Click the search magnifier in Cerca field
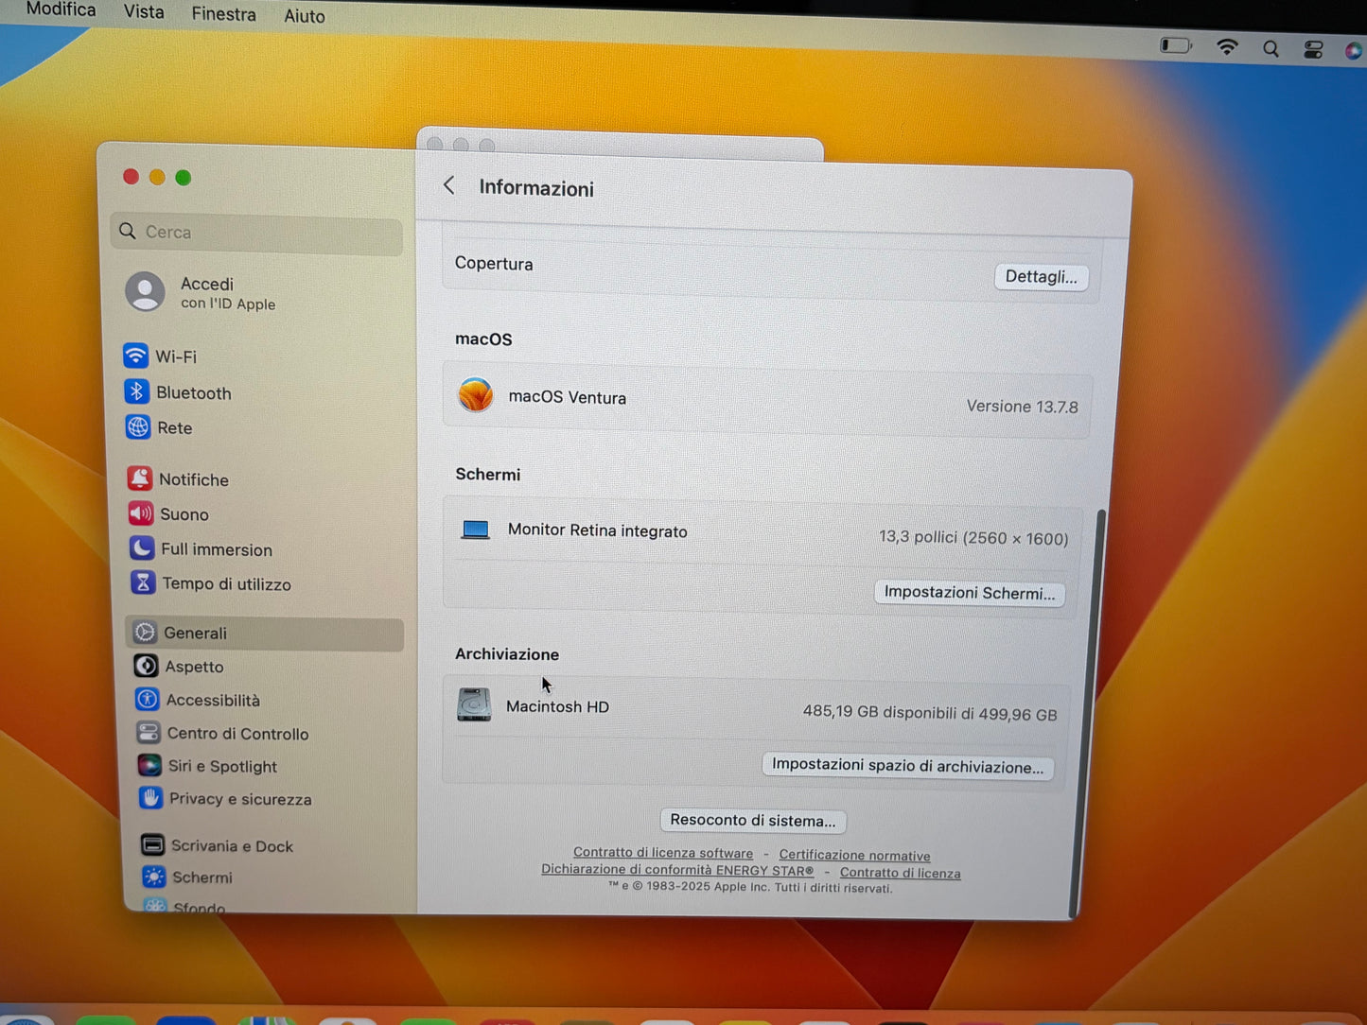Image resolution: width=1367 pixels, height=1025 pixels. pos(128,231)
